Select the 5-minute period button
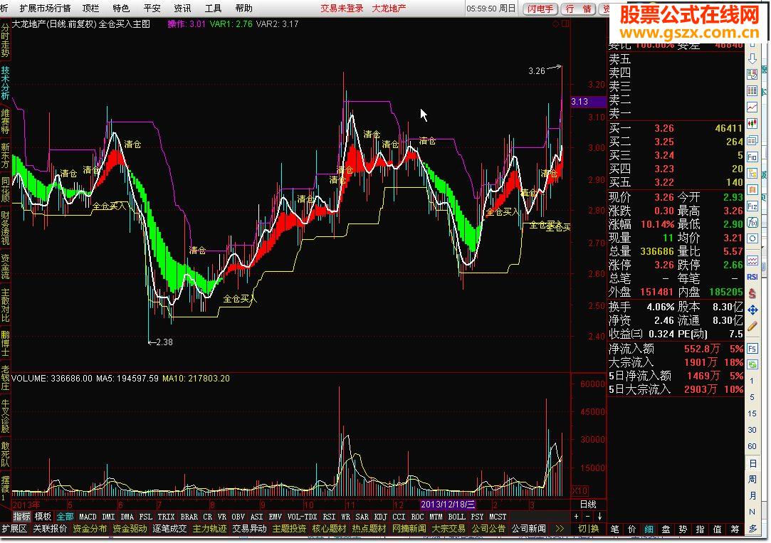The height and width of the screenshot is (543, 771). [x=752, y=397]
